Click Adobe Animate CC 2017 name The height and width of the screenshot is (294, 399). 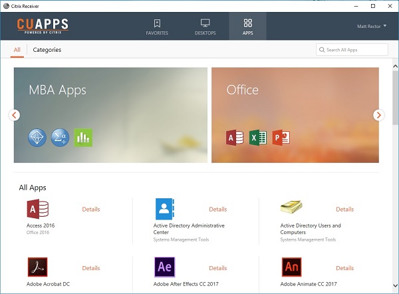click(309, 284)
